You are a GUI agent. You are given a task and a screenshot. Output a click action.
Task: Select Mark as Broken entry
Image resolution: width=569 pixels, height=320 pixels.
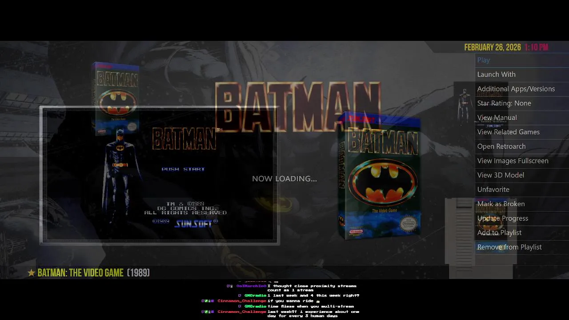coord(522,204)
